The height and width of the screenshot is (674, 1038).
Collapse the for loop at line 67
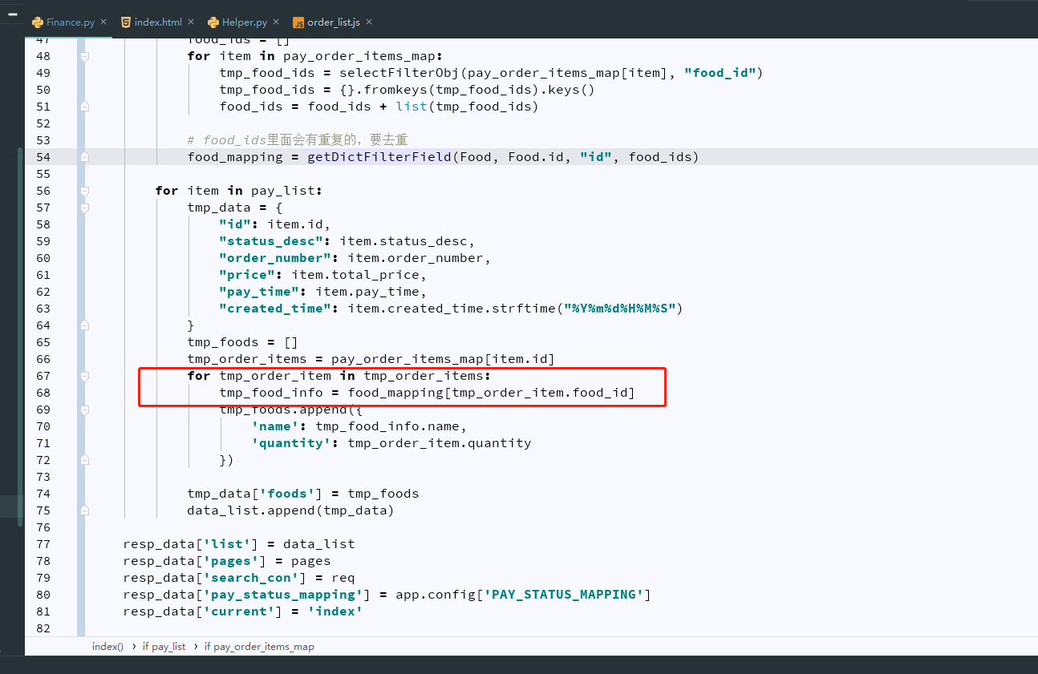click(x=84, y=376)
